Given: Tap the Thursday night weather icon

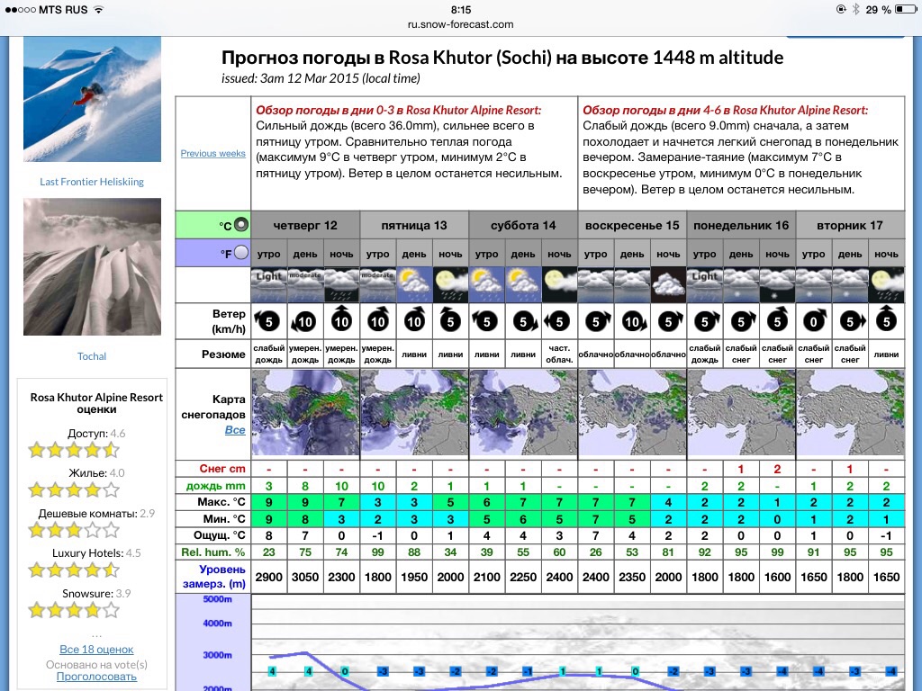Looking at the screenshot, I should click(341, 285).
